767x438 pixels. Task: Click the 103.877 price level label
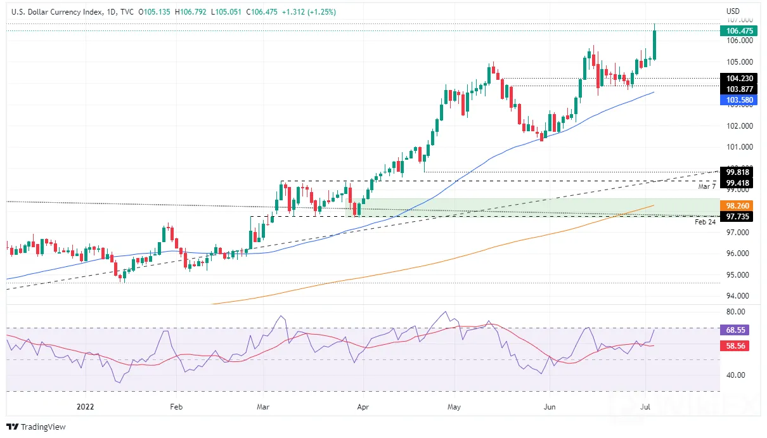(x=739, y=89)
